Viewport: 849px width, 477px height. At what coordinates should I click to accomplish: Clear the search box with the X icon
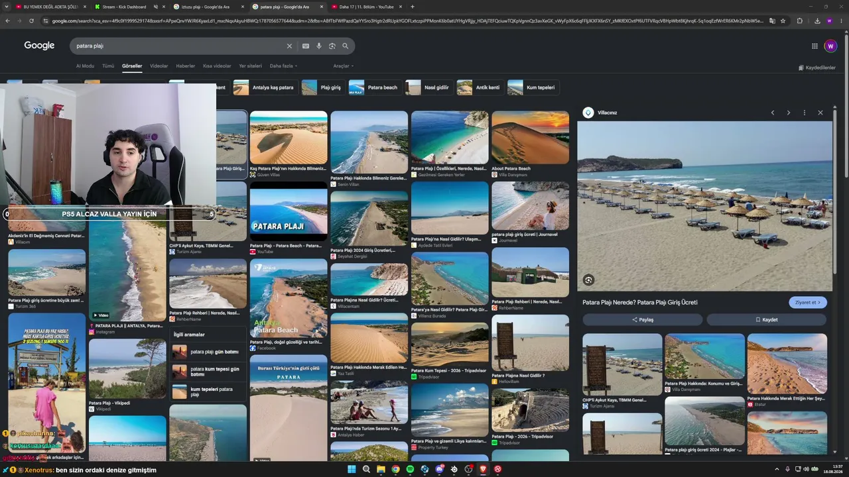click(289, 46)
